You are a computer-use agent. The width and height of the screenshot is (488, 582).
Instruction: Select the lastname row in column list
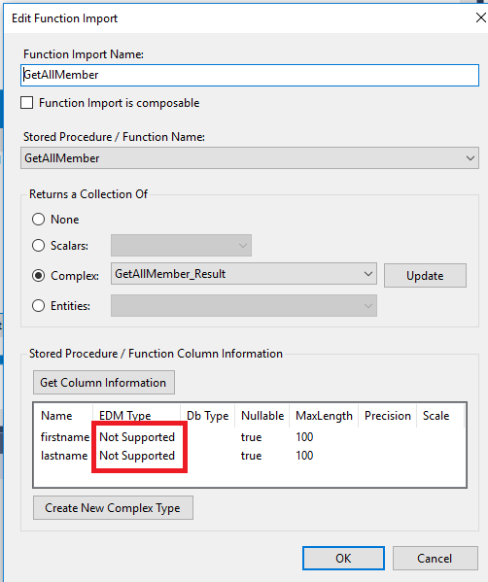tap(250, 456)
